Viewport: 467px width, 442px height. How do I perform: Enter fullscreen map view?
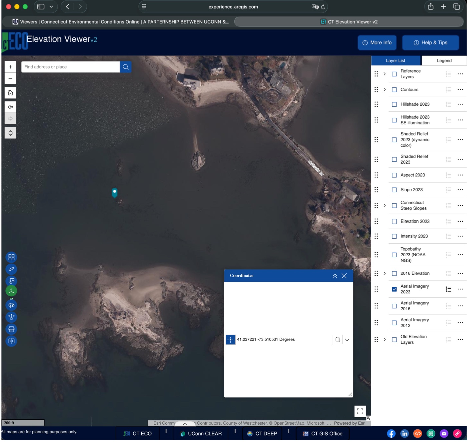pos(360,411)
